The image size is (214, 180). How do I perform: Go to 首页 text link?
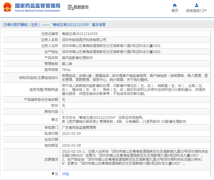pos(175,11)
